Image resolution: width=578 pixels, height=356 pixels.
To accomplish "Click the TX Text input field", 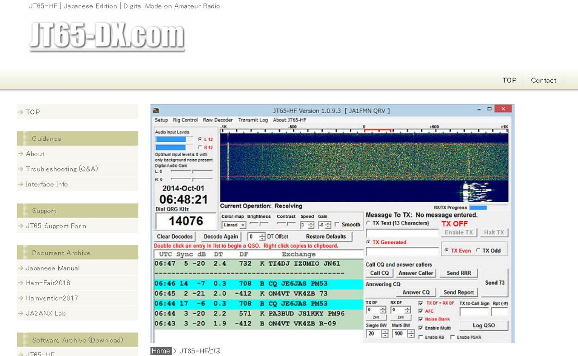I will [402, 233].
